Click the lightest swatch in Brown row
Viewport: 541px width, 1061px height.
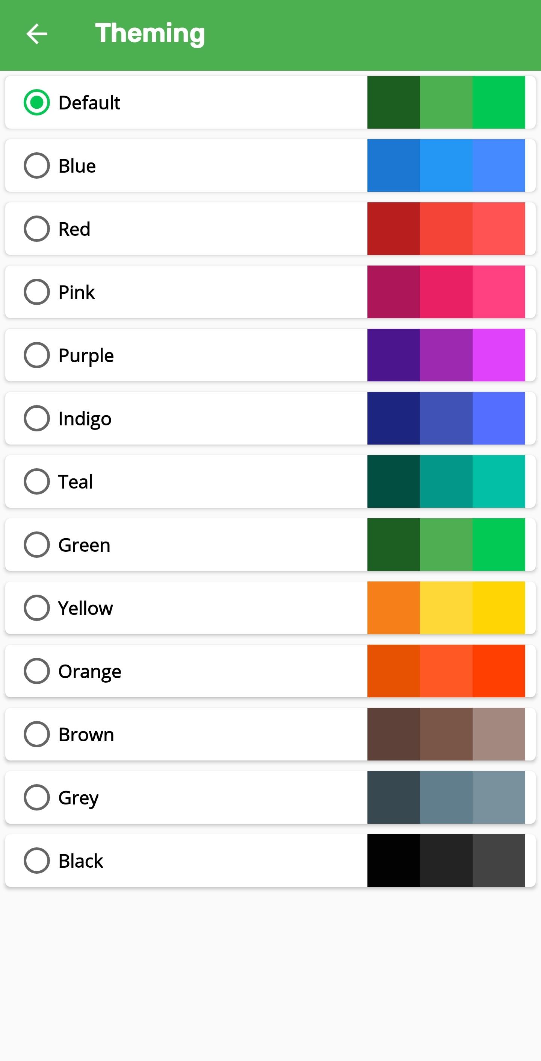499,735
